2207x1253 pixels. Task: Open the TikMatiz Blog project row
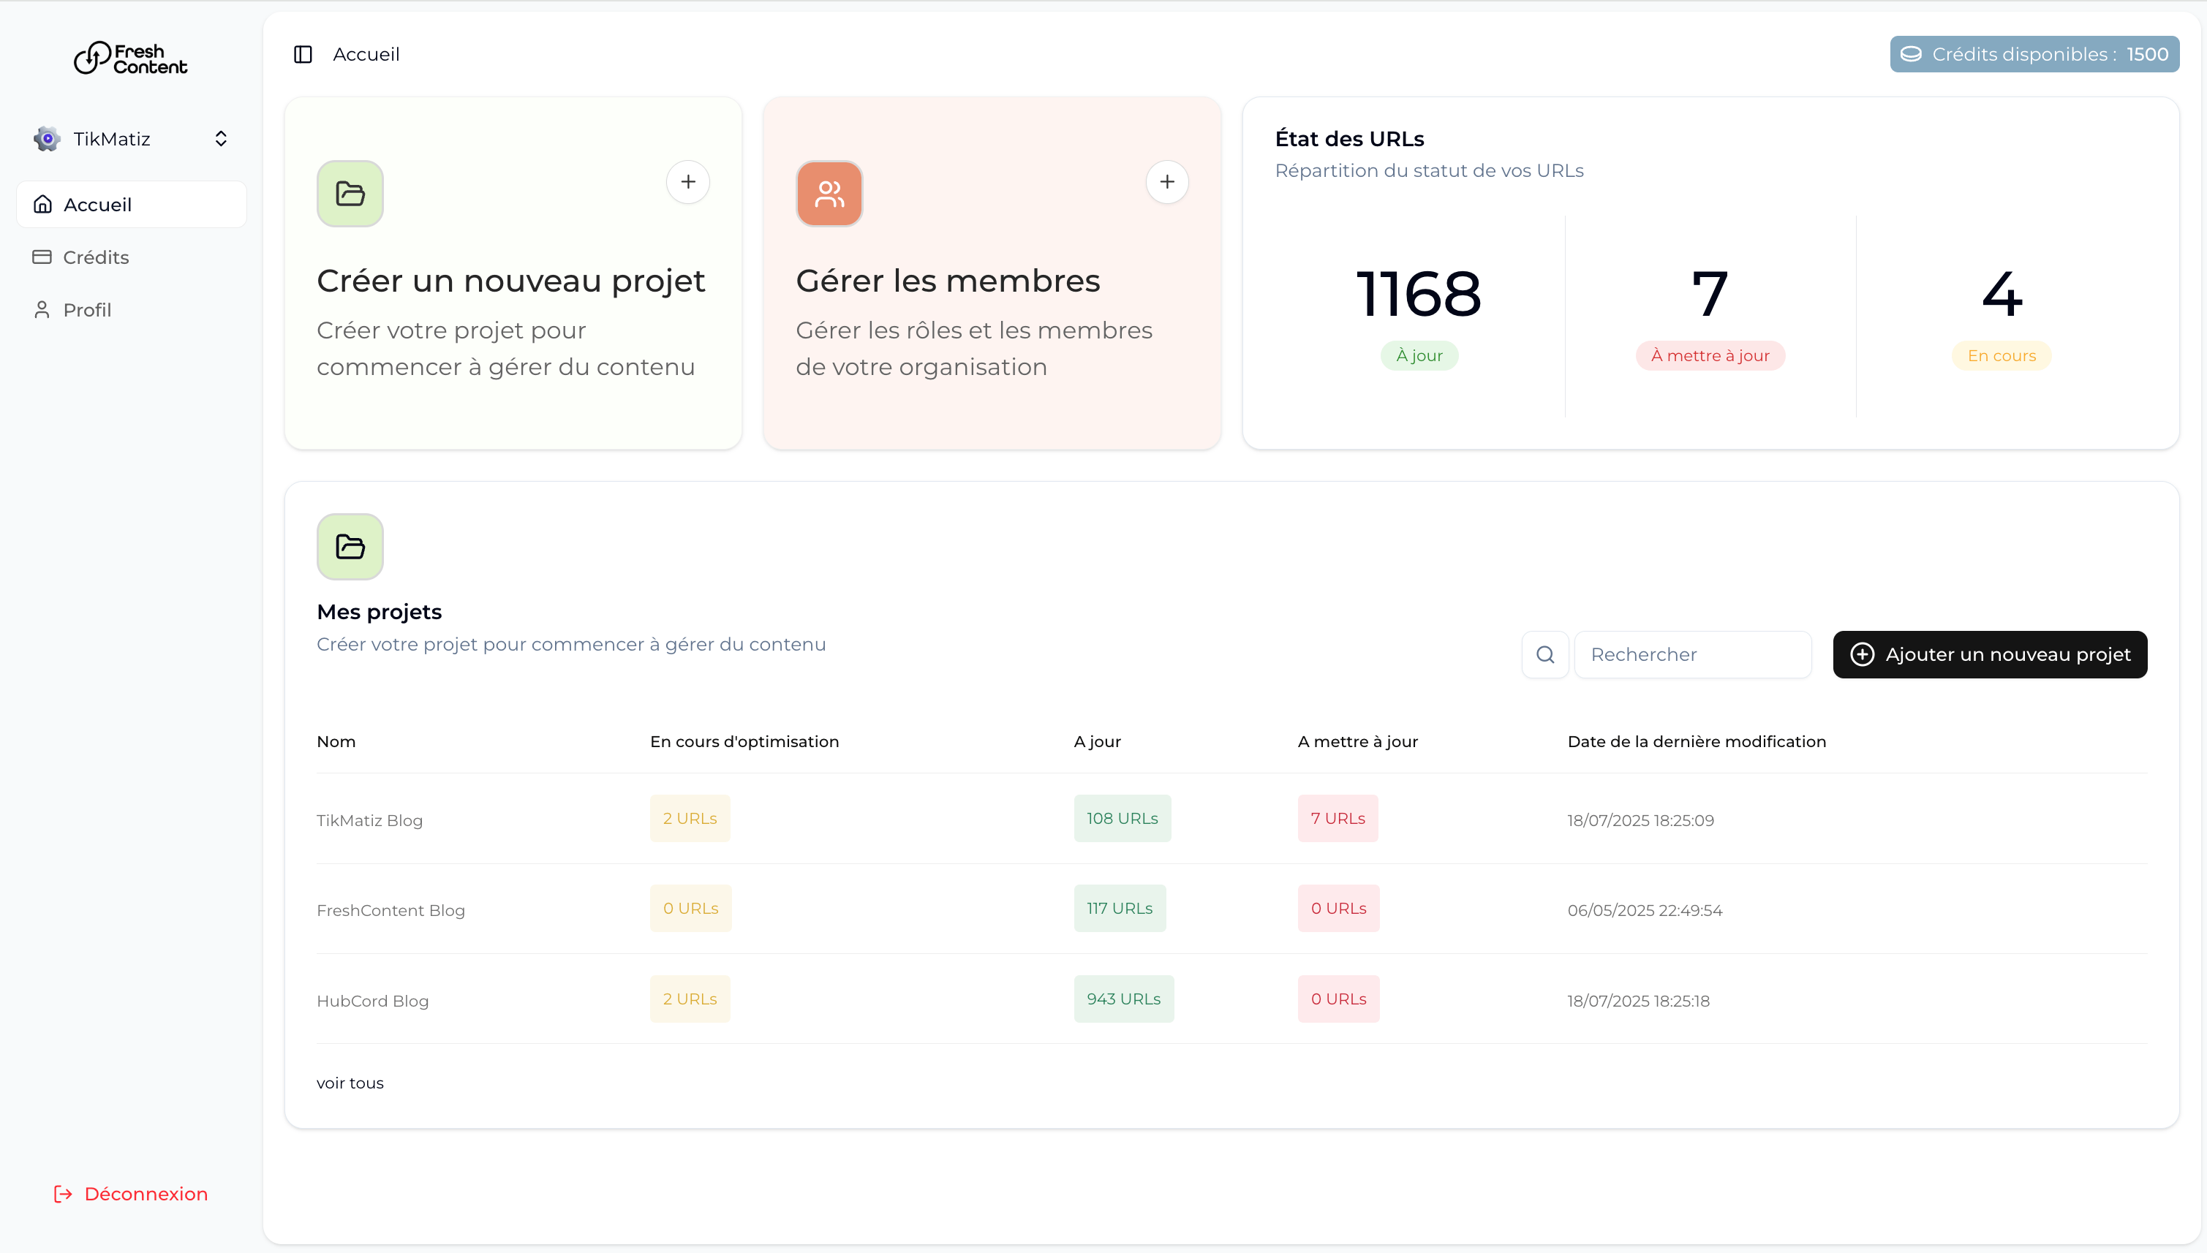pyautogui.click(x=1231, y=819)
